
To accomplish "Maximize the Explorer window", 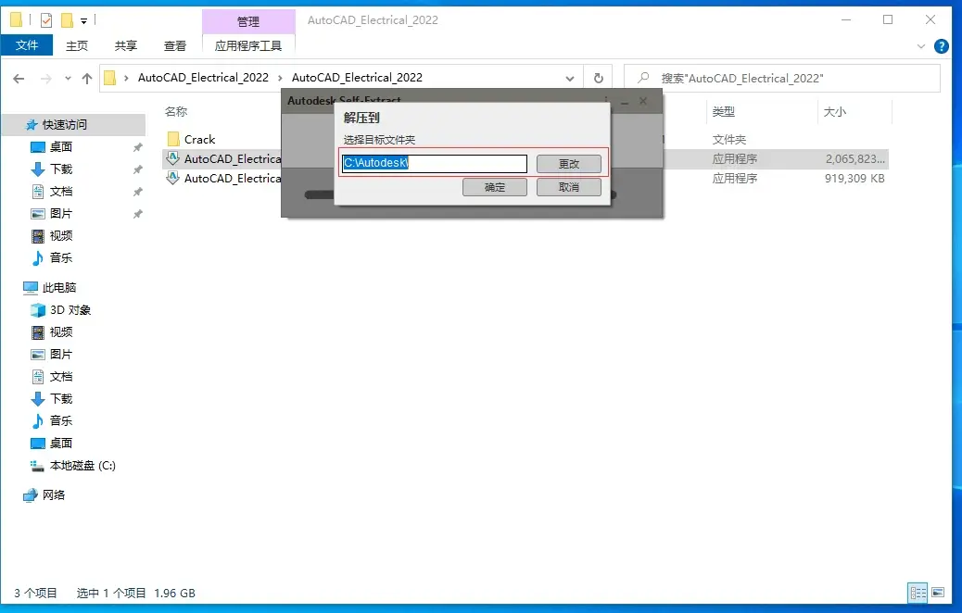I will click(888, 20).
